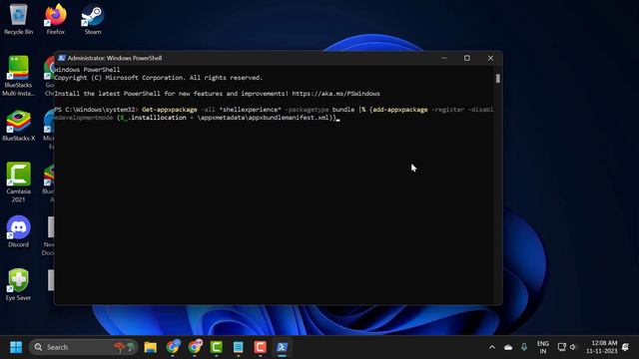This screenshot has height=359, width=639.
Task: Open the OneDrive cloud tray icon
Action: 508,347
